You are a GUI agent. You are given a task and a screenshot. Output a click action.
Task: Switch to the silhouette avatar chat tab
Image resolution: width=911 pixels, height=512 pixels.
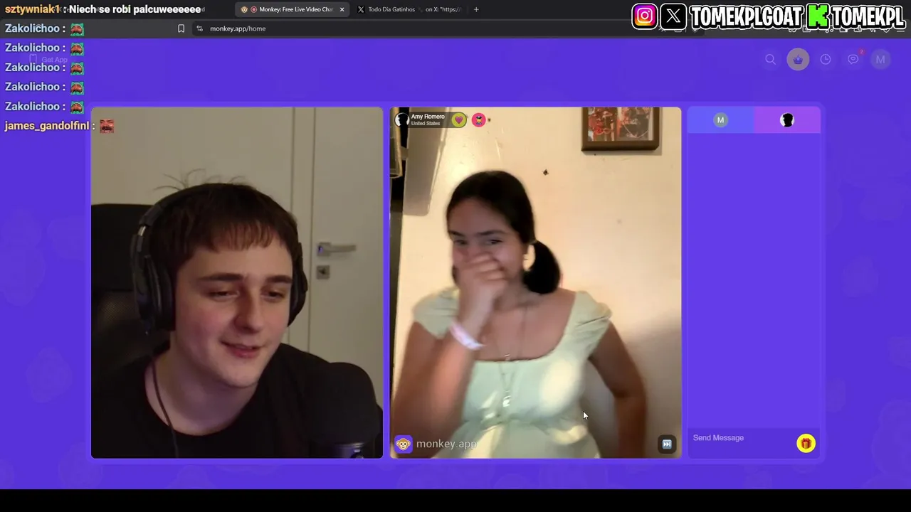(x=787, y=120)
